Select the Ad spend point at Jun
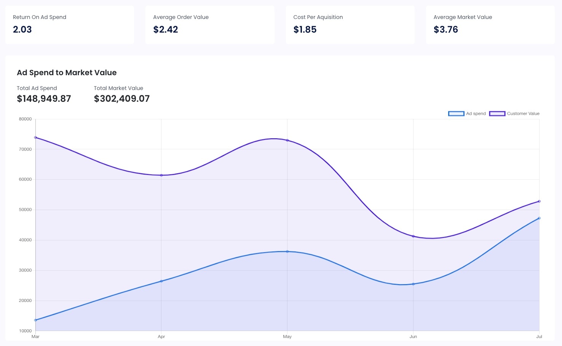The height and width of the screenshot is (346, 562). pos(413,284)
